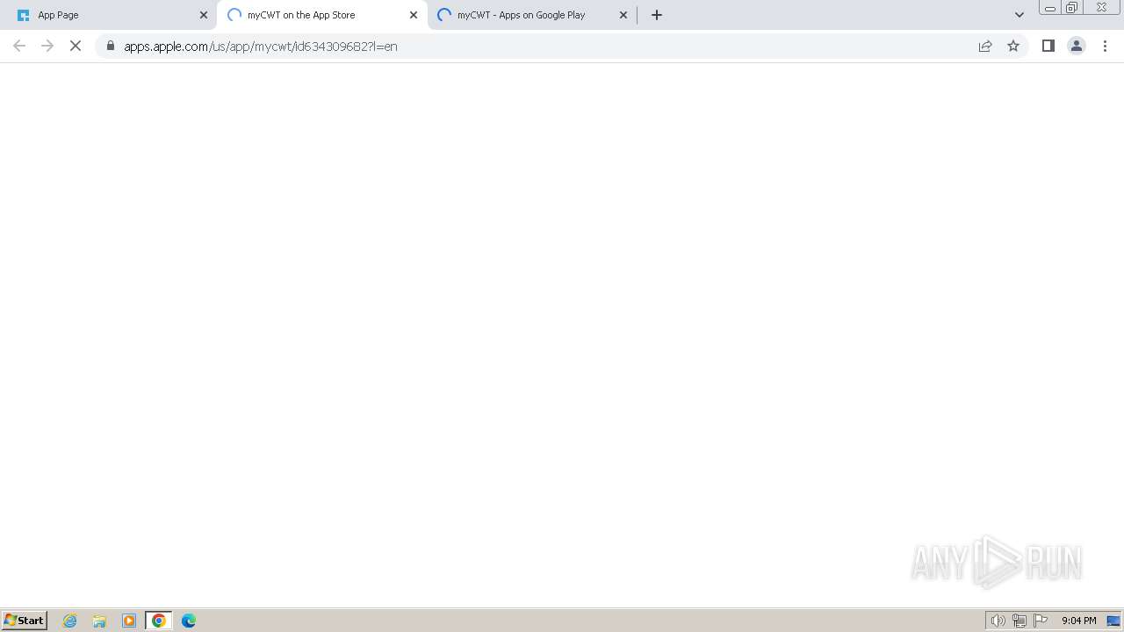Close the App Page tab
1124x632 pixels.
point(204,15)
